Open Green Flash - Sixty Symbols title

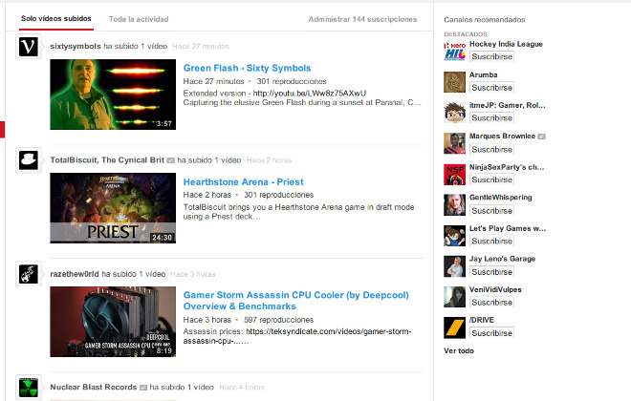coord(247,69)
